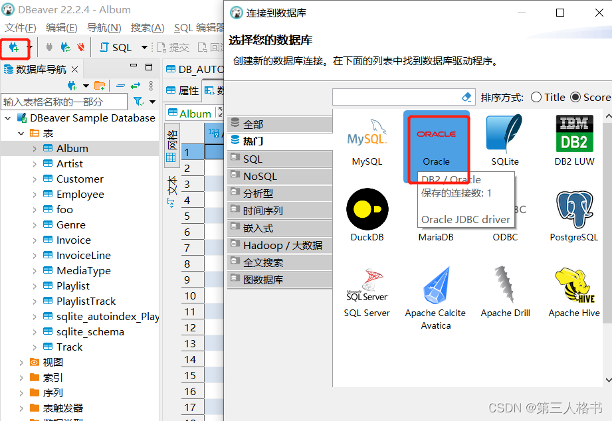Click the gray connect plug toolbar icon
Viewport: 612px width, 421px height.
click(x=49, y=48)
